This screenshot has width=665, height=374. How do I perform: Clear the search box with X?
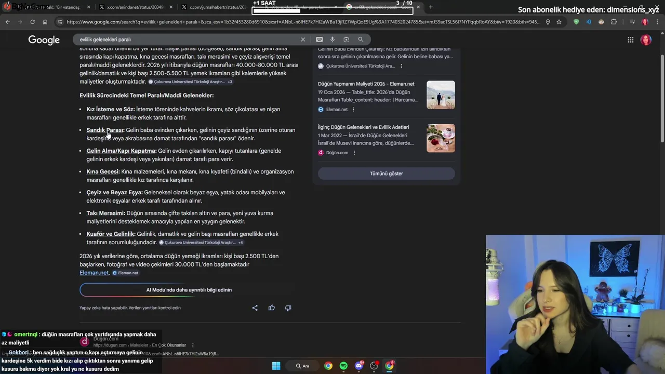pyautogui.click(x=303, y=39)
